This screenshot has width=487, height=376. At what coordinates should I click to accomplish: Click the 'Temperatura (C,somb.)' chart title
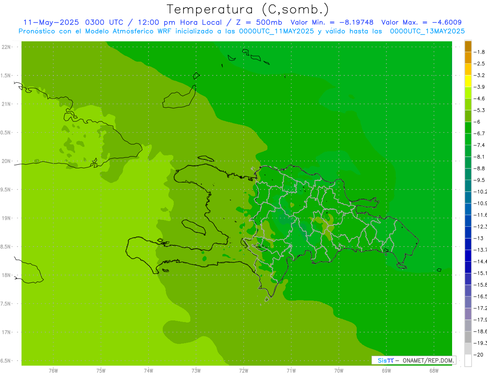248,10
